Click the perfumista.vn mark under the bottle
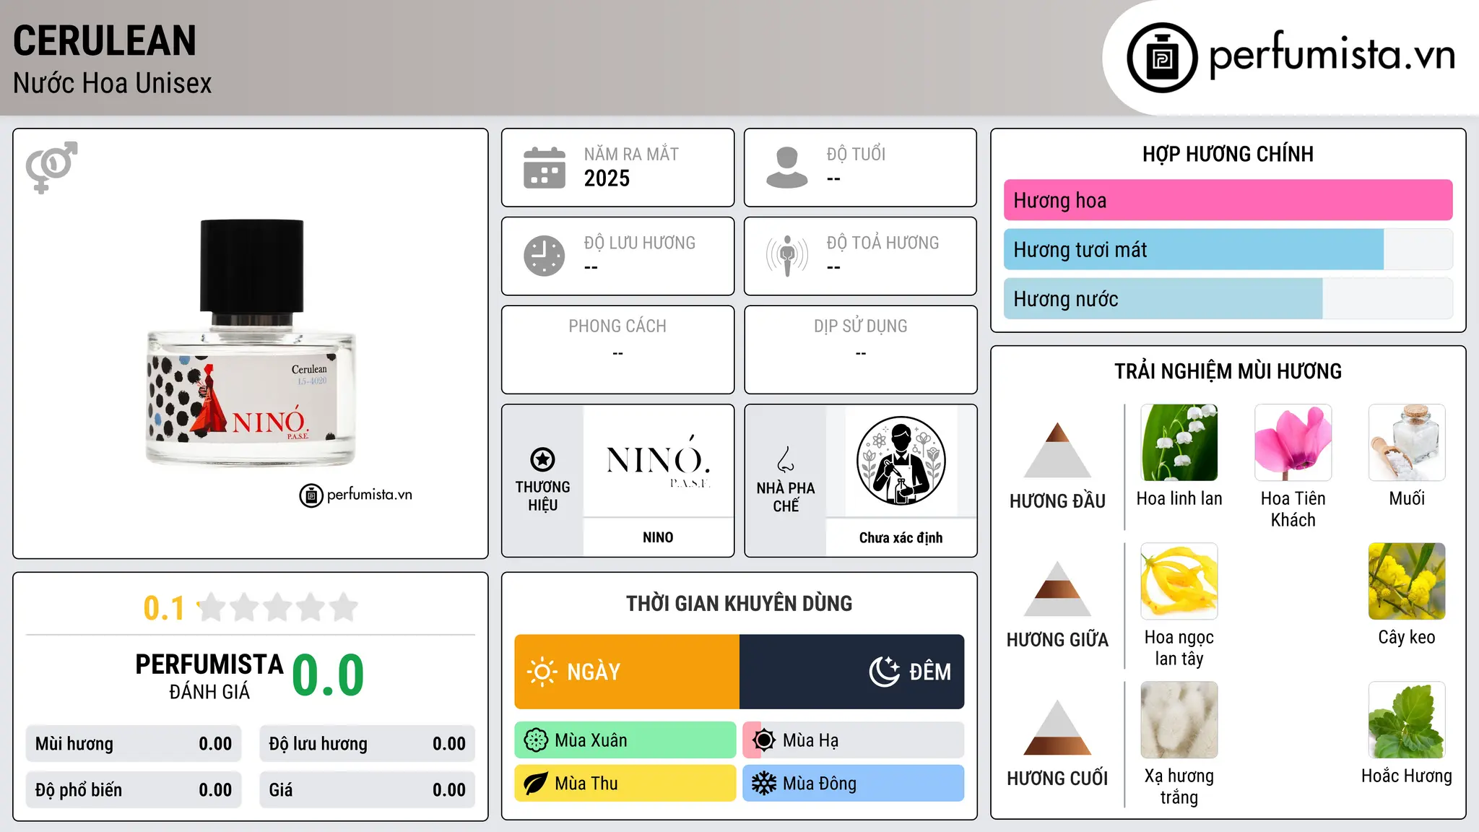The height and width of the screenshot is (832, 1479). 355,495
